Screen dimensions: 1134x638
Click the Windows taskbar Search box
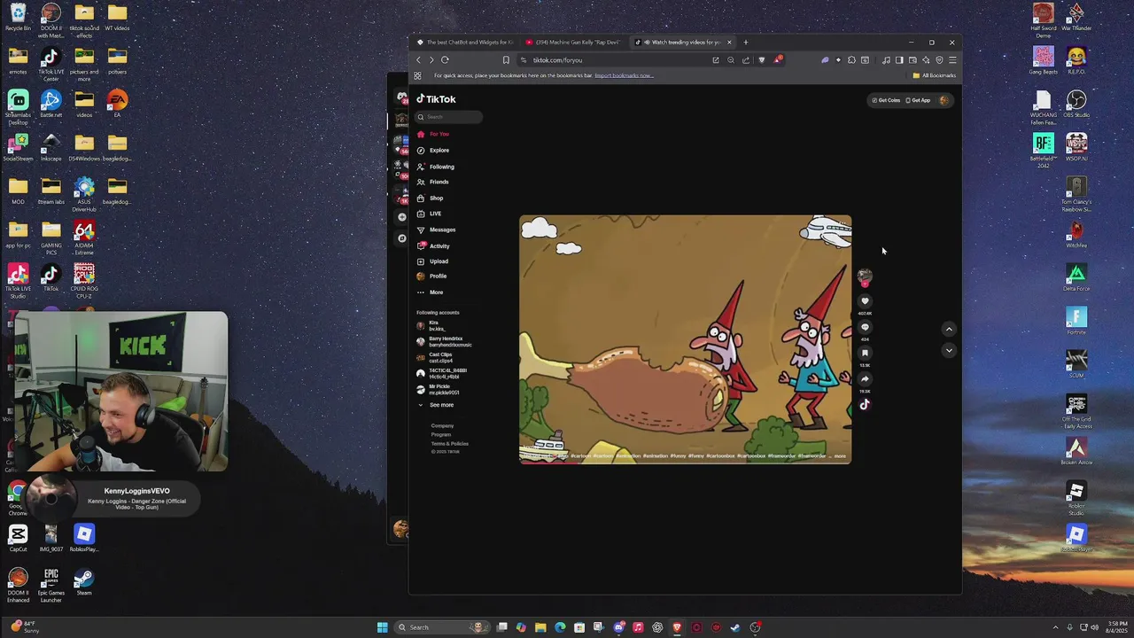click(443, 627)
